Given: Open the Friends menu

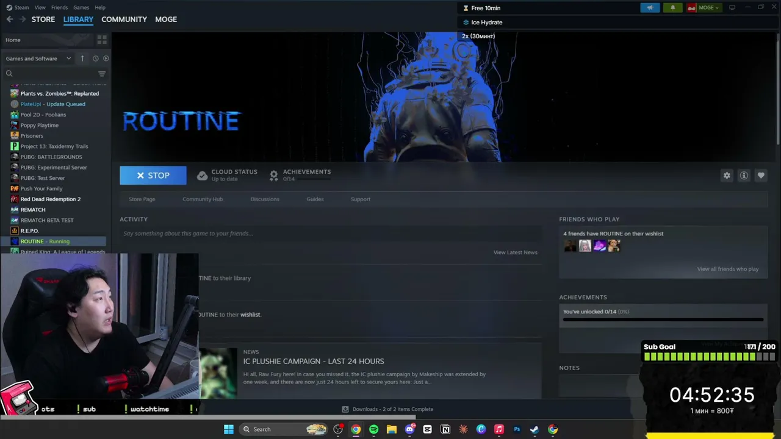Looking at the screenshot, I should point(60,7).
